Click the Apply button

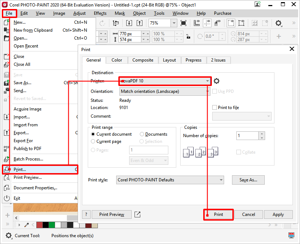coord(278,214)
